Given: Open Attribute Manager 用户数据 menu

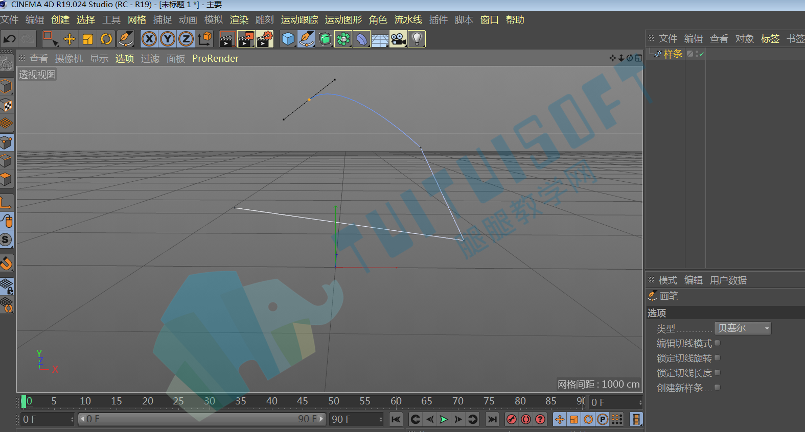Looking at the screenshot, I should (x=728, y=280).
